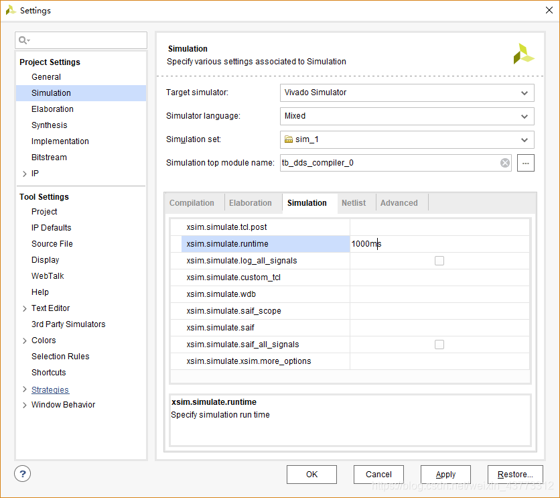560x498 pixels.
Task: Open the Target simulator dropdown
Action: pos(407,92)
